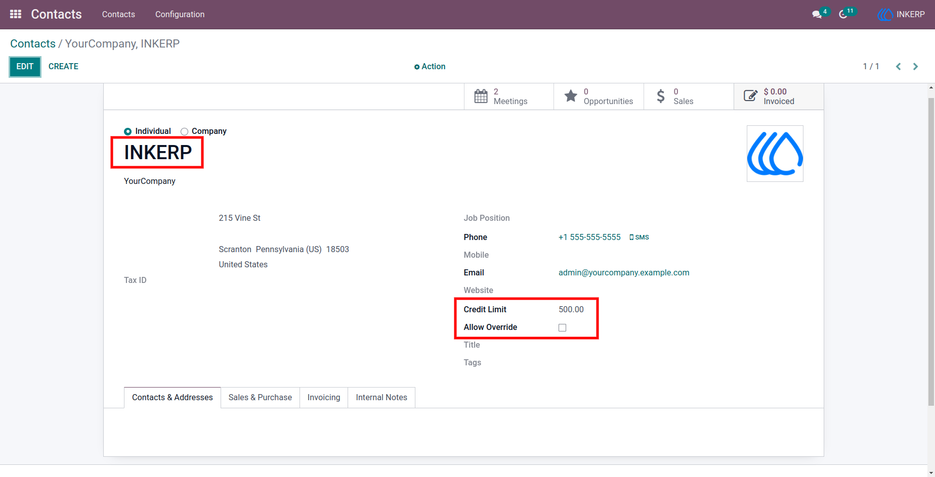The image size is (935, 477).
Task: Click the 18503 zip code
Action: [337, 250]
